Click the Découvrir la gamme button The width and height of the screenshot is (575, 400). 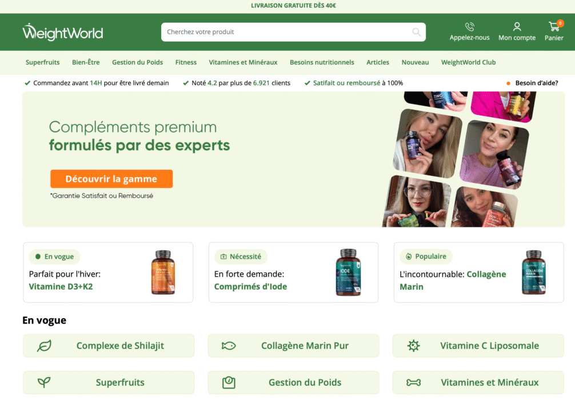pyautogui.click(x=111, y=179)
